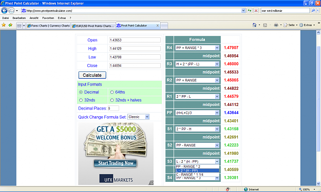Click the Print icon

tap(276, 25)
